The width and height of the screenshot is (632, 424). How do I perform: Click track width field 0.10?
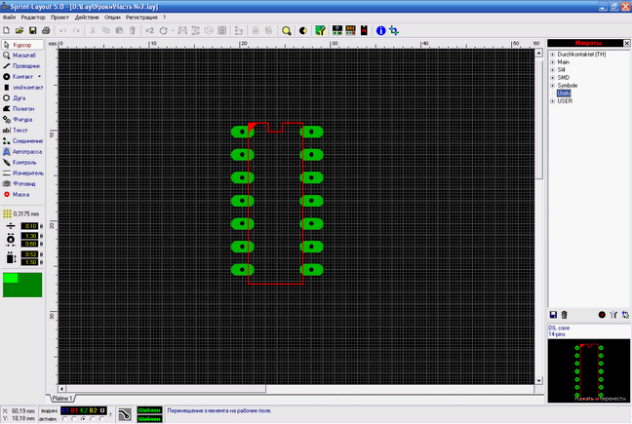click(29, 226)
